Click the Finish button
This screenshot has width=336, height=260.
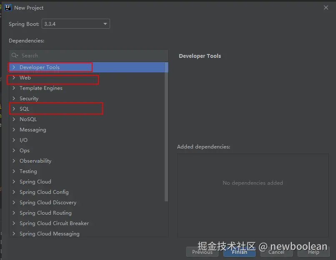pyautogui.click(x=239, y=252)
